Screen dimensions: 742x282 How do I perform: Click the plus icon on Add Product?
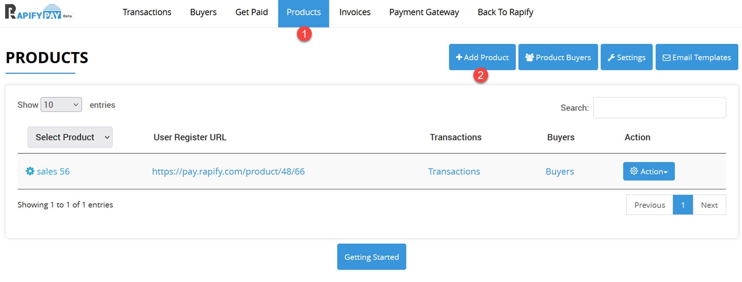459,57
